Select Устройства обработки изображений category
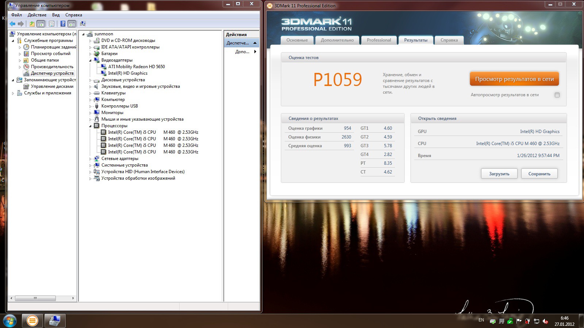This screenshot has width=584, height=328. [138, 178]
